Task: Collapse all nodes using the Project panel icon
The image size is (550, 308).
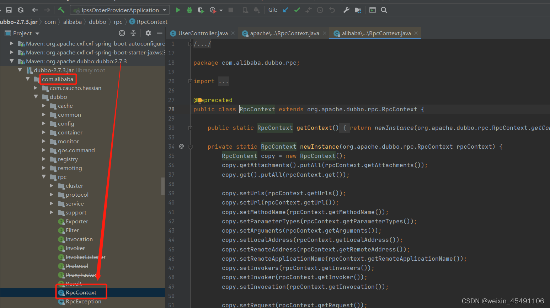Action: pos(133,33)
